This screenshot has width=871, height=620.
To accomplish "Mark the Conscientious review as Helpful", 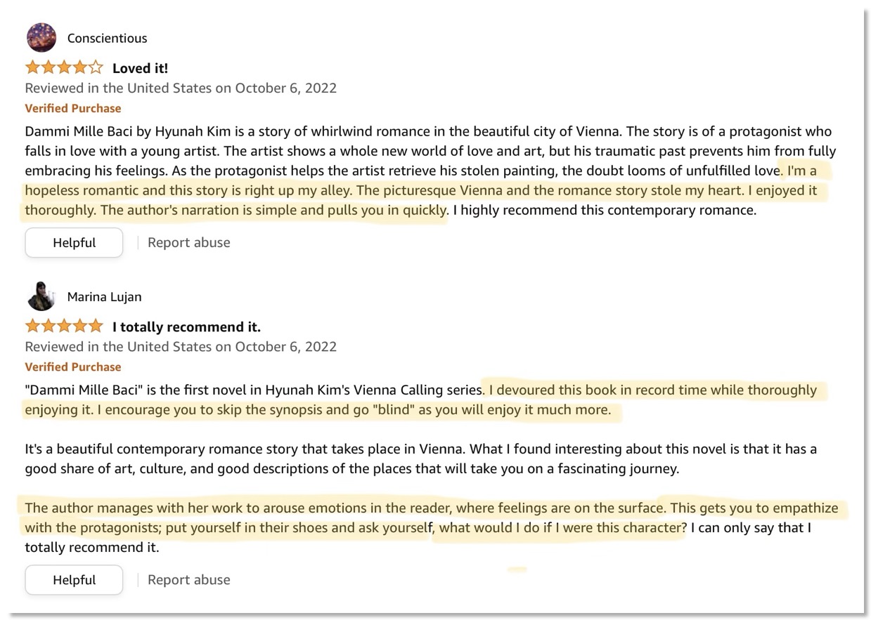I will click(74, 242).
